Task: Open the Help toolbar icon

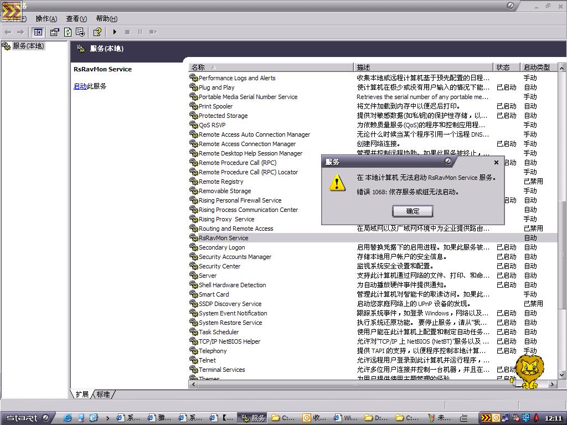Action: coord(97,32)
